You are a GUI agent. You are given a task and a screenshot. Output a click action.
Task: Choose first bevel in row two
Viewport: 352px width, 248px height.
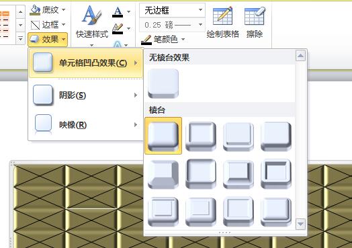163,174
